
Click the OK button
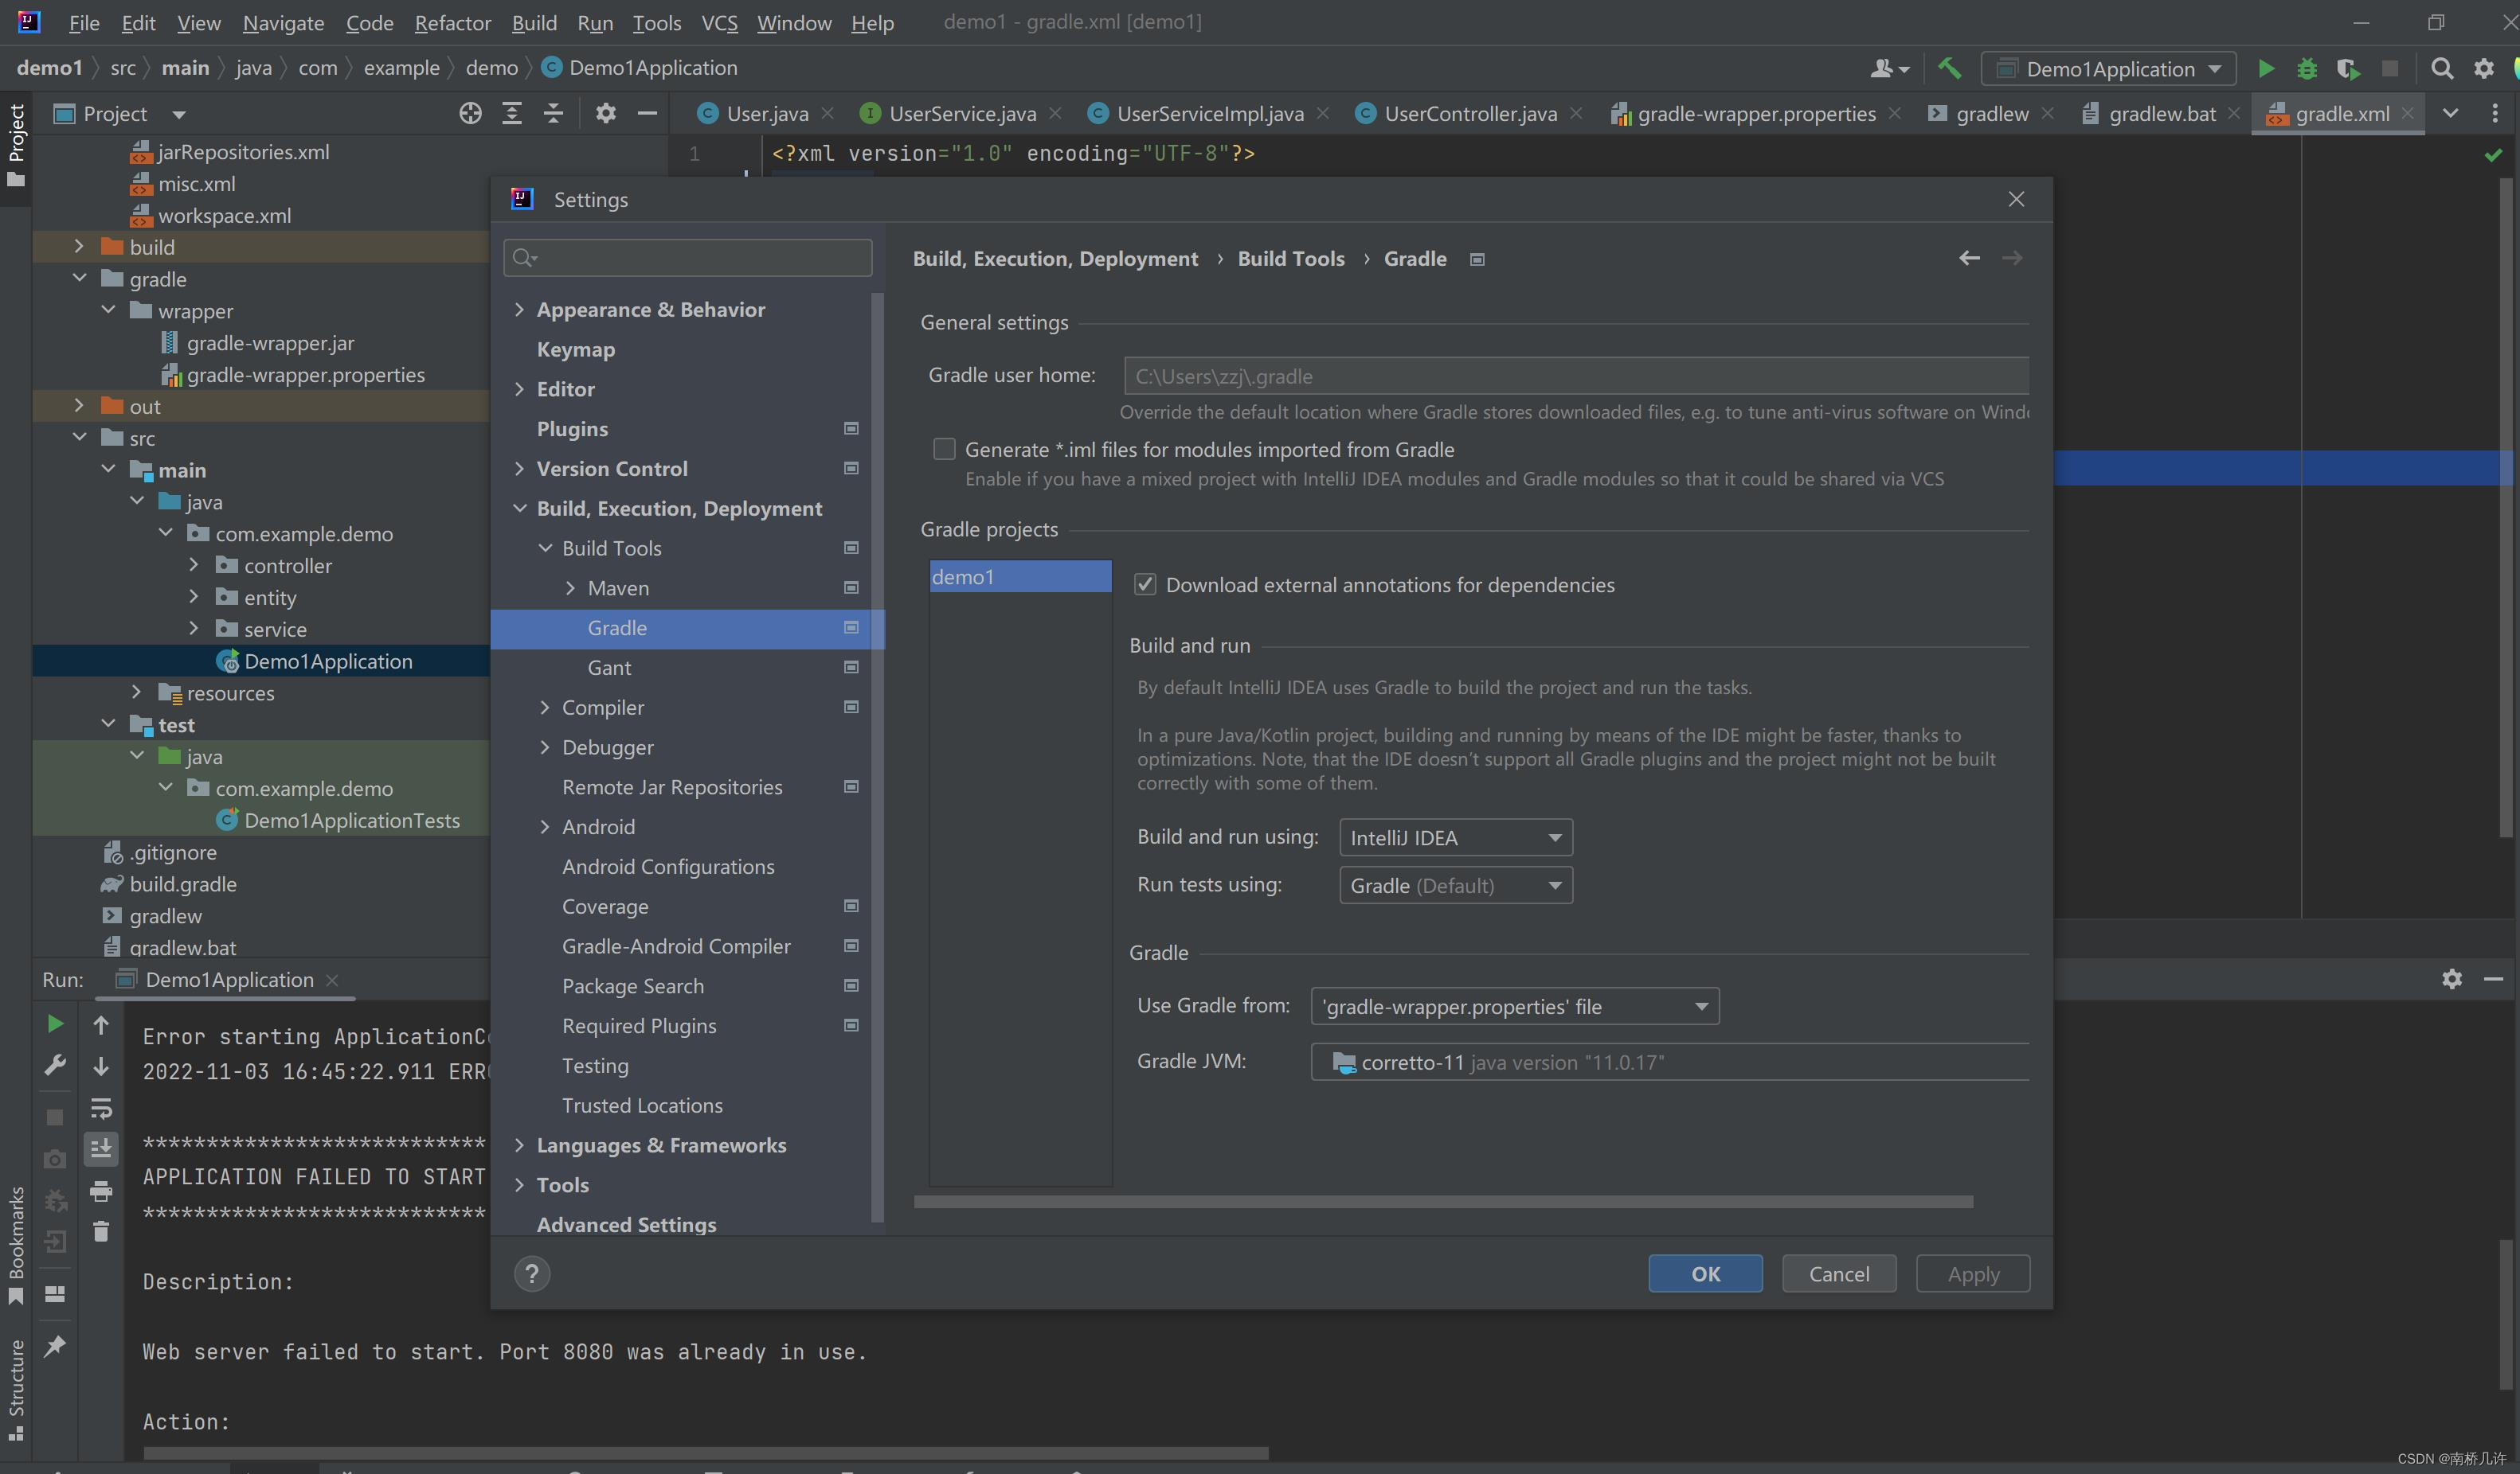click(x=1705, y=1274)
